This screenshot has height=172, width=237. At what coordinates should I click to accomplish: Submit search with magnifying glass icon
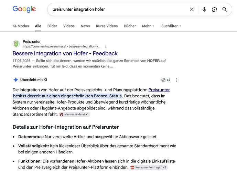(x=225, y=9)
